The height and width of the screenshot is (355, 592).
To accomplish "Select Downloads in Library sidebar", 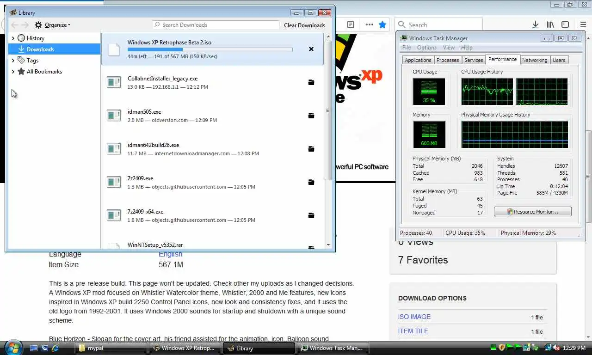I will pyautogui.click(x=55, y=49).
